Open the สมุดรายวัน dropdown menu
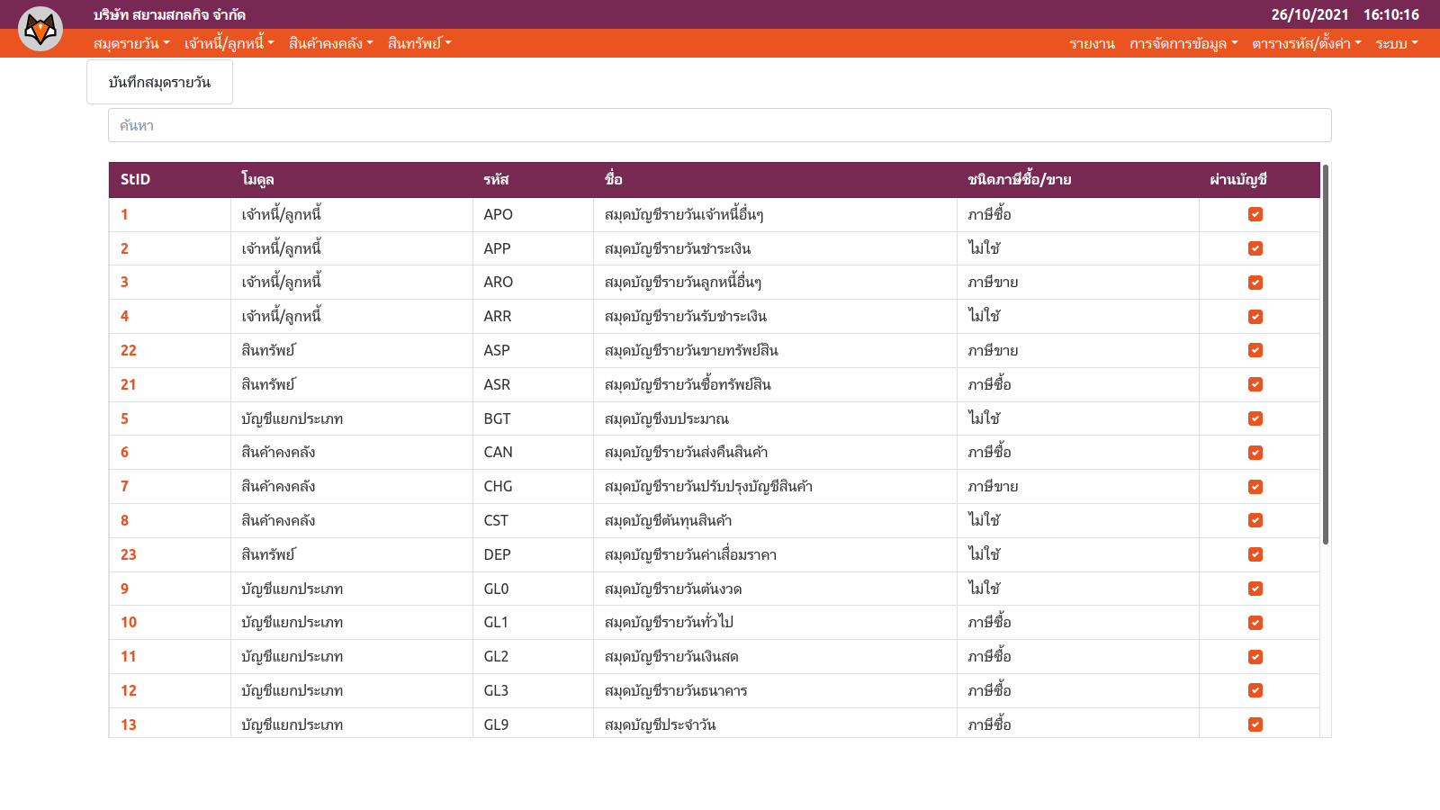Screen dimensions: 1440x810 pos(131,43)
